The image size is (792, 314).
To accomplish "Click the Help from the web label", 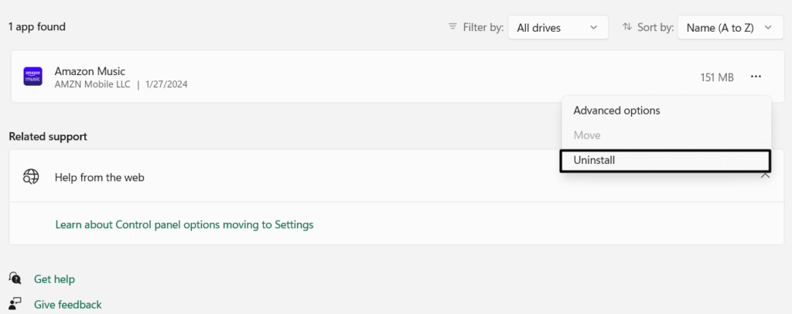I will [99, 177].
